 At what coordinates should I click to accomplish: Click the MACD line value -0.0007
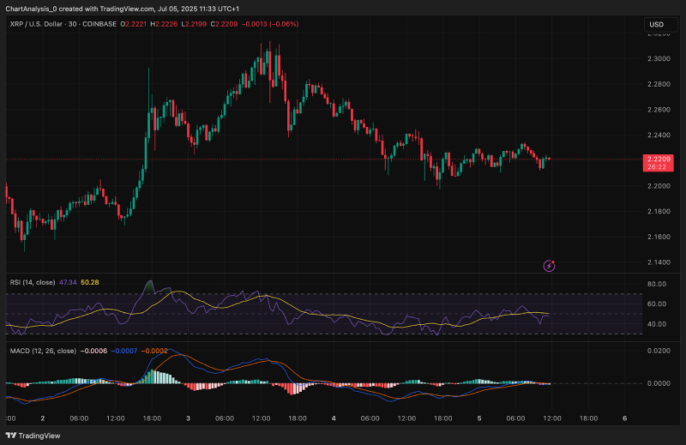pos(124,351)
